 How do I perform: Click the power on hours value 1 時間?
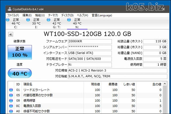pos(155,65)
